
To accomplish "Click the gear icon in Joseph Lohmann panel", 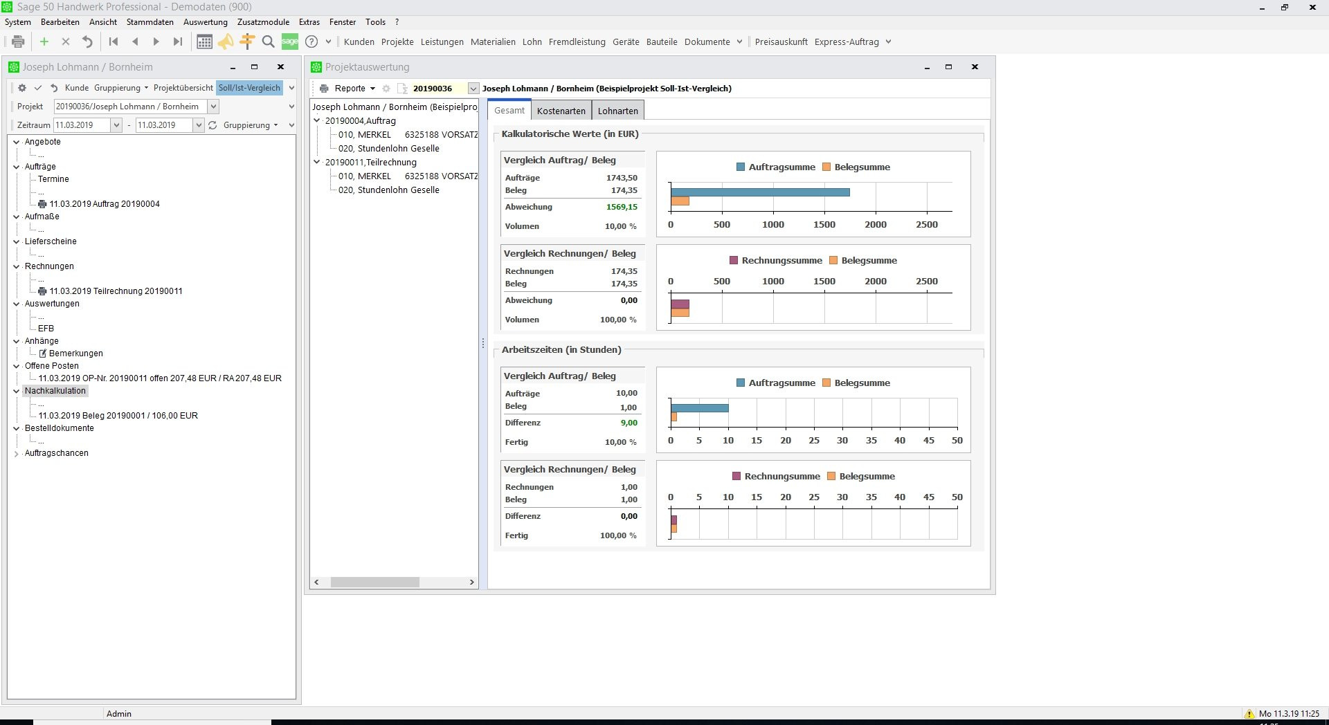I will coord(22,88).
